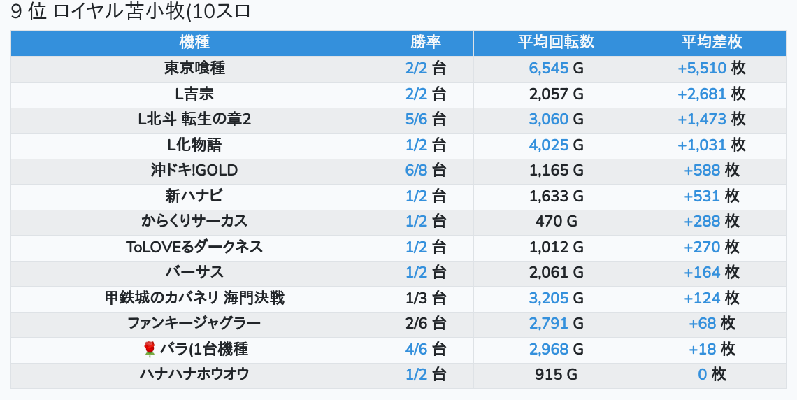Select the L吉宗 machine name
This screenshot has width=797, height=400.
194,94
